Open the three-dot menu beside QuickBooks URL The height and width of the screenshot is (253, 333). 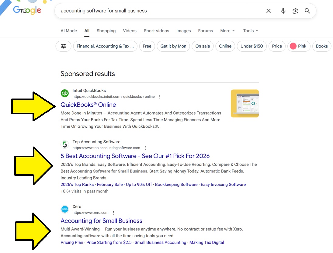point(160,97)
